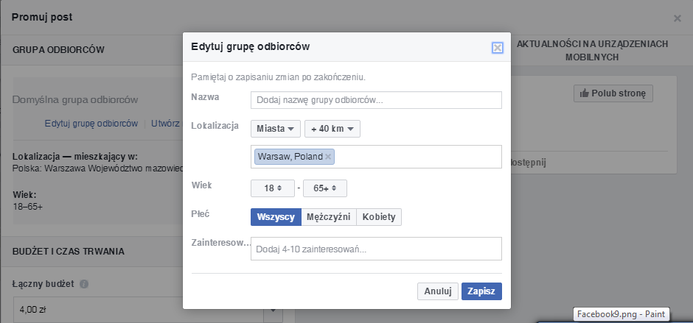Open the Miasta location type dropdown

coord(276,129)
